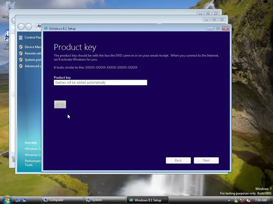This screenshot has height=204, width=273.
Task: Open the on-screen keyboard icon
Action: [x=60, y=104]
